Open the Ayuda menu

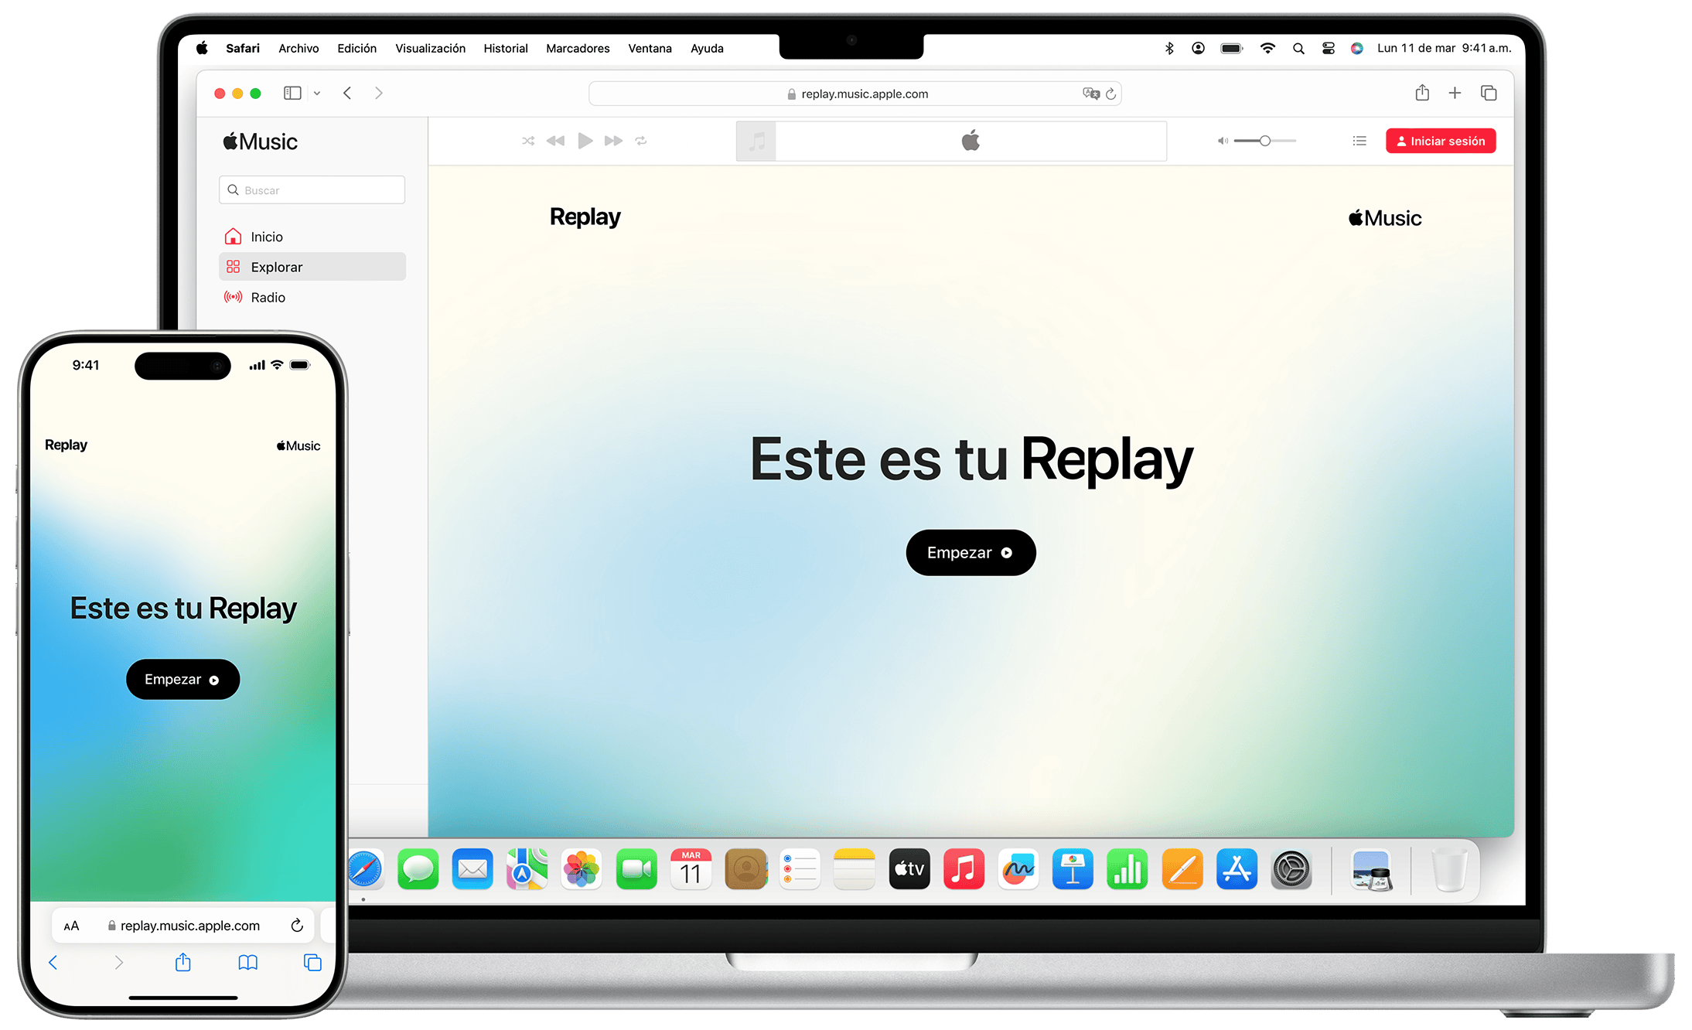707,48
